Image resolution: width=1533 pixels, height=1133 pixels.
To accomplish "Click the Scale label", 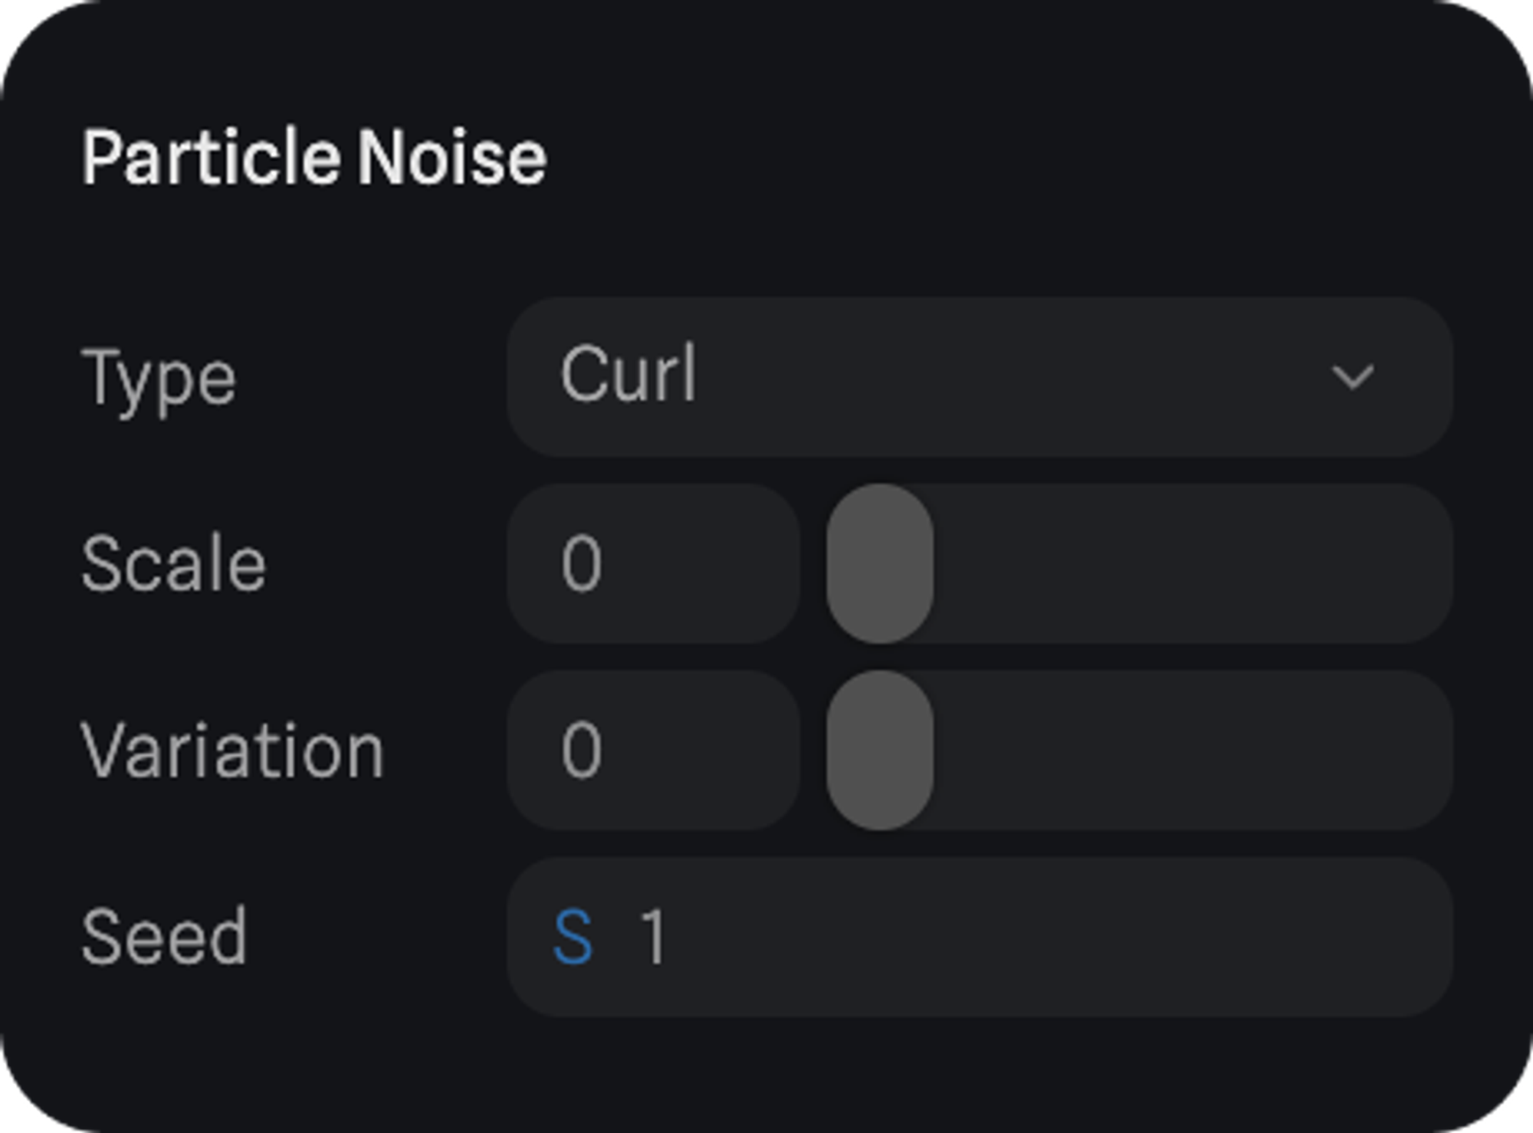I will coord(173,564).
